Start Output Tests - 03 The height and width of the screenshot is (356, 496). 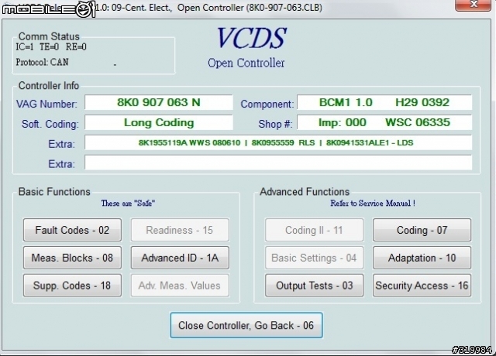314,286
